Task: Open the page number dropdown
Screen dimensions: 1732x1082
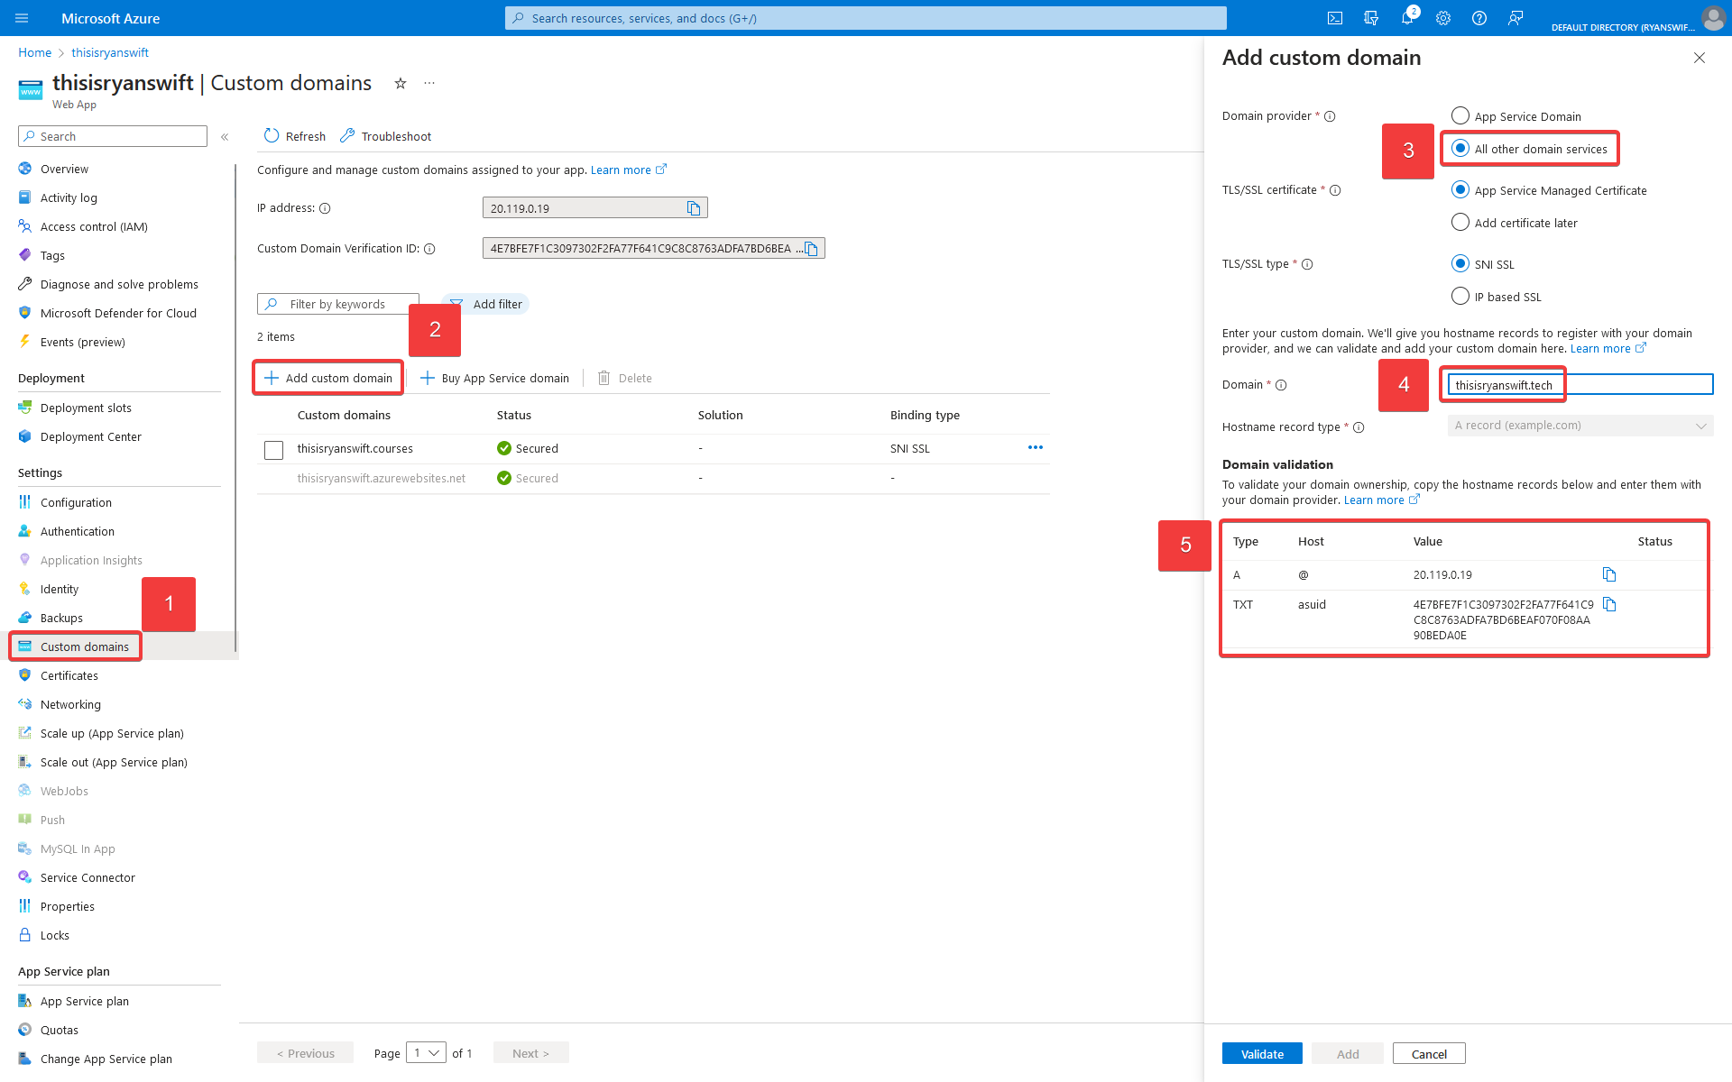Action: pyautogui.click(x=426, y=1052)
